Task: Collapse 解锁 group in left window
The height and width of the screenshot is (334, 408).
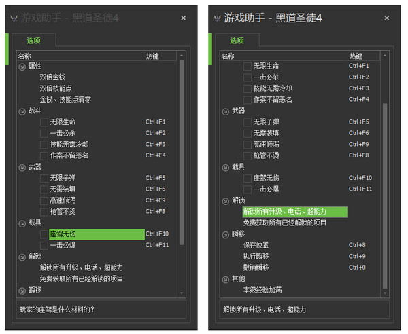Action: [22, 257]
